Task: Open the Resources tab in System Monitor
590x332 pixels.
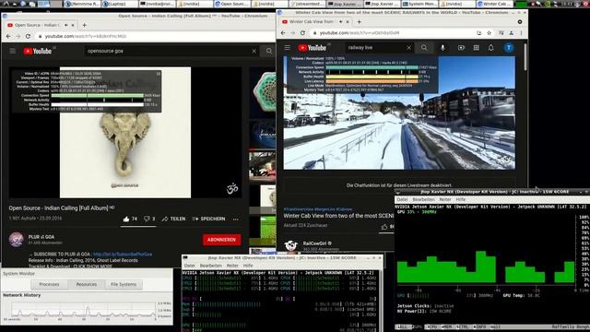Action: click(87, 284)
